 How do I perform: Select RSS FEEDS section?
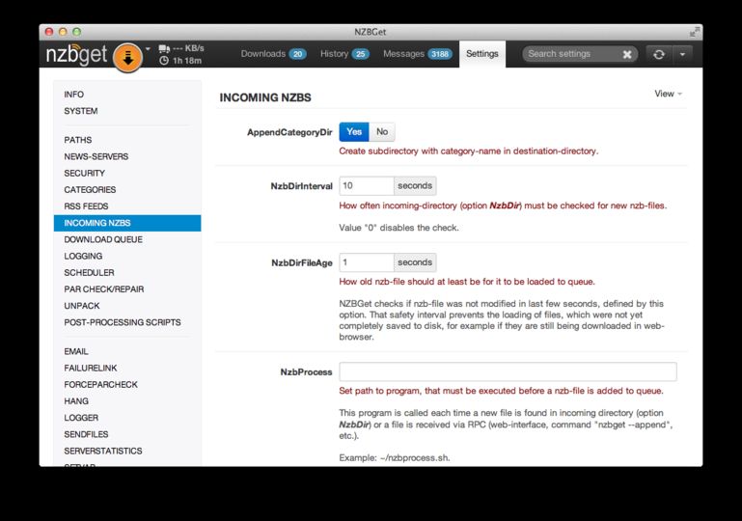(86, 206)
